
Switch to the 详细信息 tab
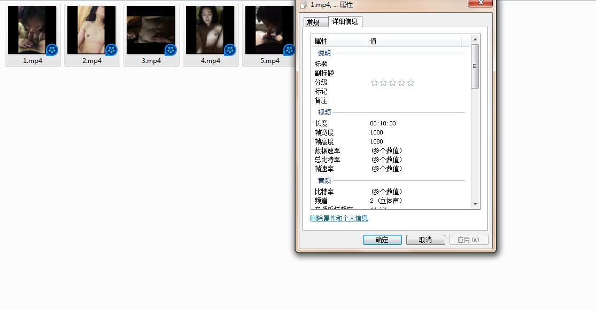[x=345, y=22]
